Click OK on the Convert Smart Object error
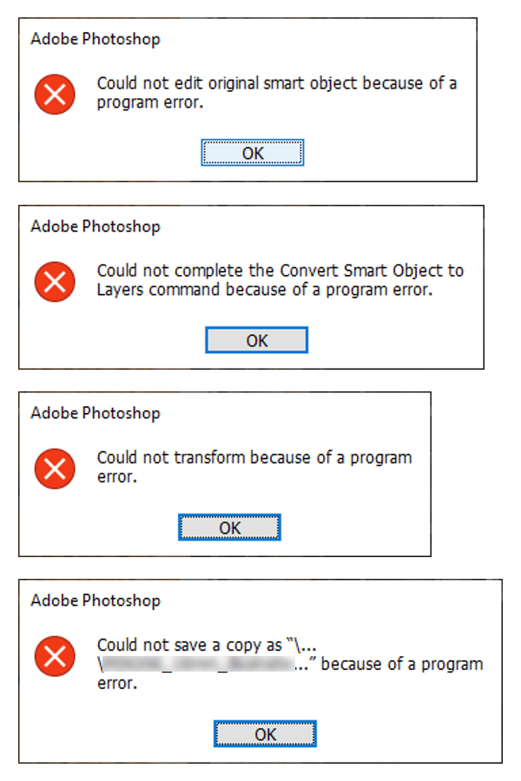 coord(257,340)
